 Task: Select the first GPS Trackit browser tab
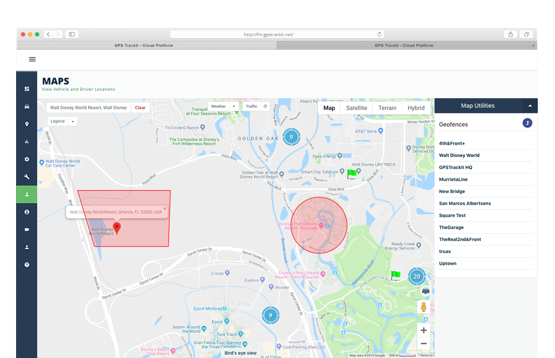(144, 45)
